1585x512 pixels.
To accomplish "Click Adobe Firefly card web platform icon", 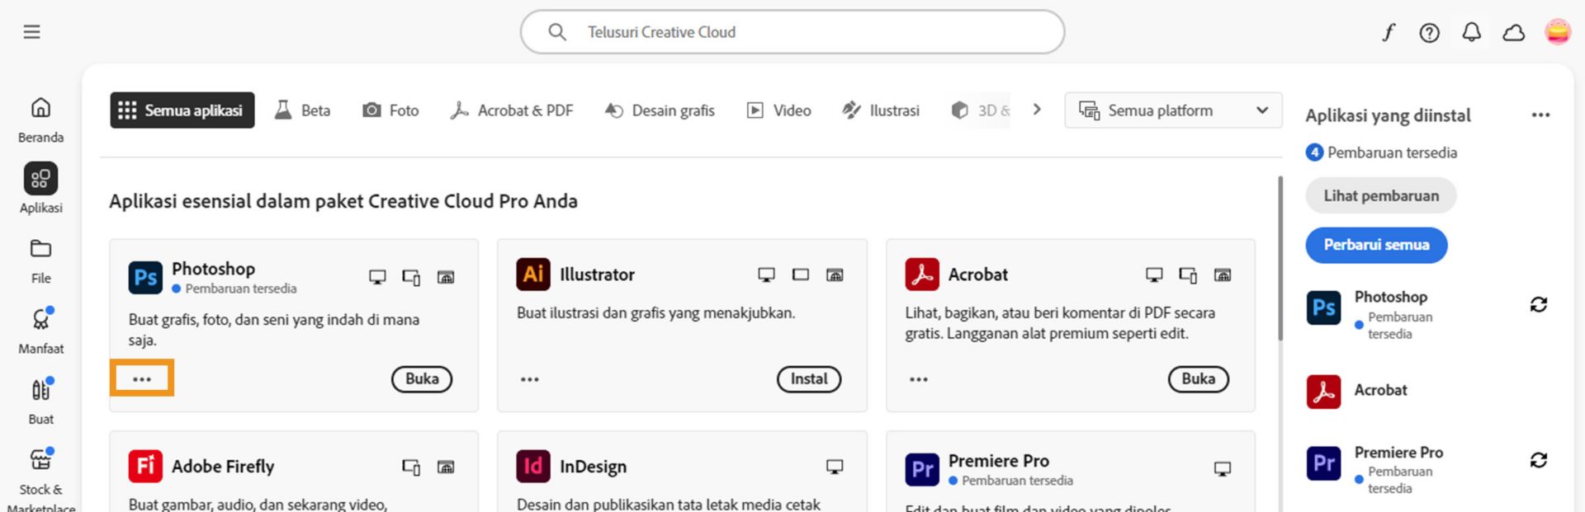I will point(446,467).
